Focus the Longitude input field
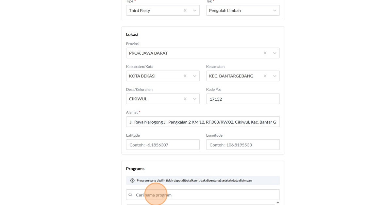366x205 pixels. coord(242,145)
